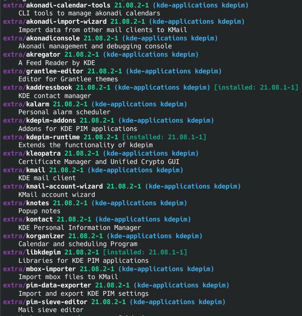Click '(kde-applications kdepim)' on the kleopatra line
Screen dimensions: 302x316
pyautogui.click(x=151, y=153)
